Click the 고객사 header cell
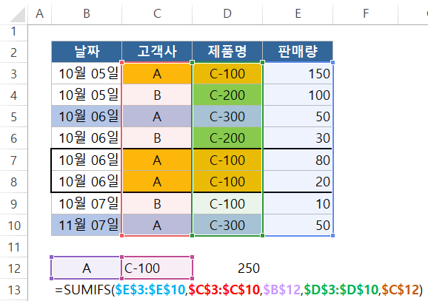 click(157, 52)
